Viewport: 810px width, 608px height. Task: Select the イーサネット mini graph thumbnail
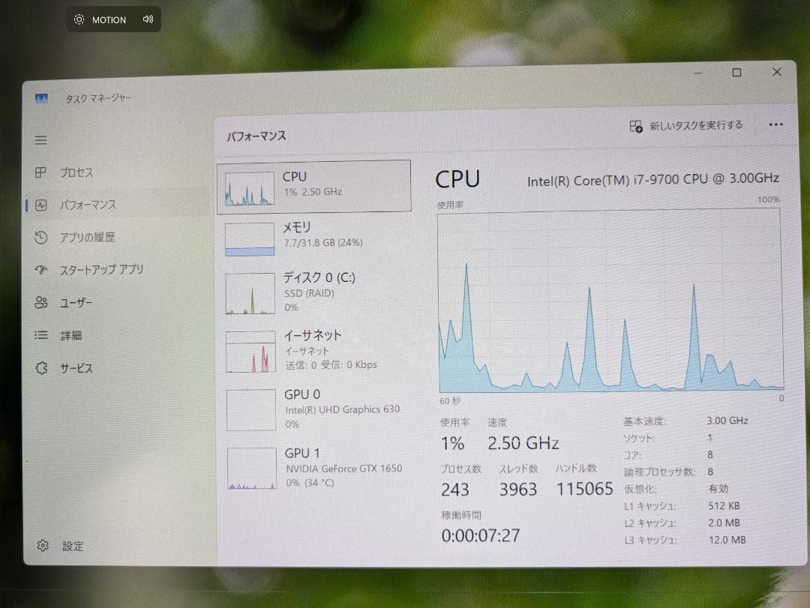click(250, 352)
